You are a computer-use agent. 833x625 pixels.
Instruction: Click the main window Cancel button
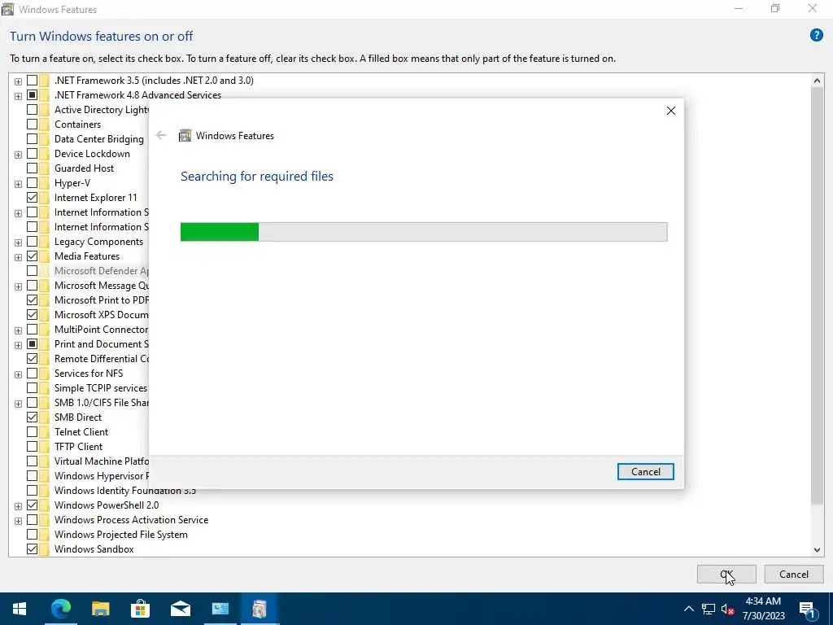[794, 574]
